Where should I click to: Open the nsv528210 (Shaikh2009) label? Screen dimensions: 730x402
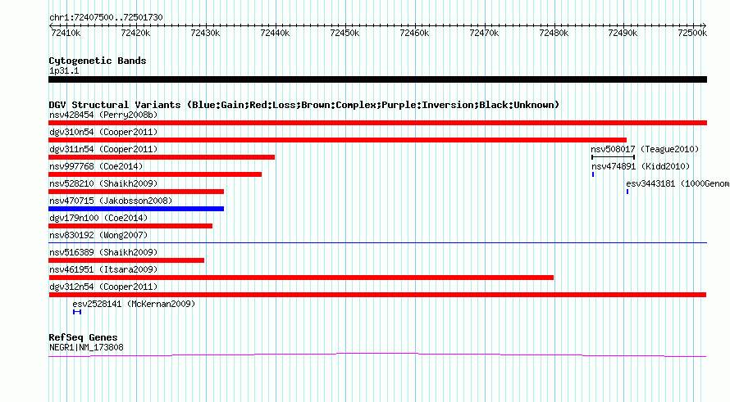coord(103,183)
